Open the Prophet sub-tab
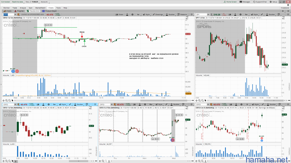Screen dimensions: 291x163 pyautogui.click(x=19, y=11)
